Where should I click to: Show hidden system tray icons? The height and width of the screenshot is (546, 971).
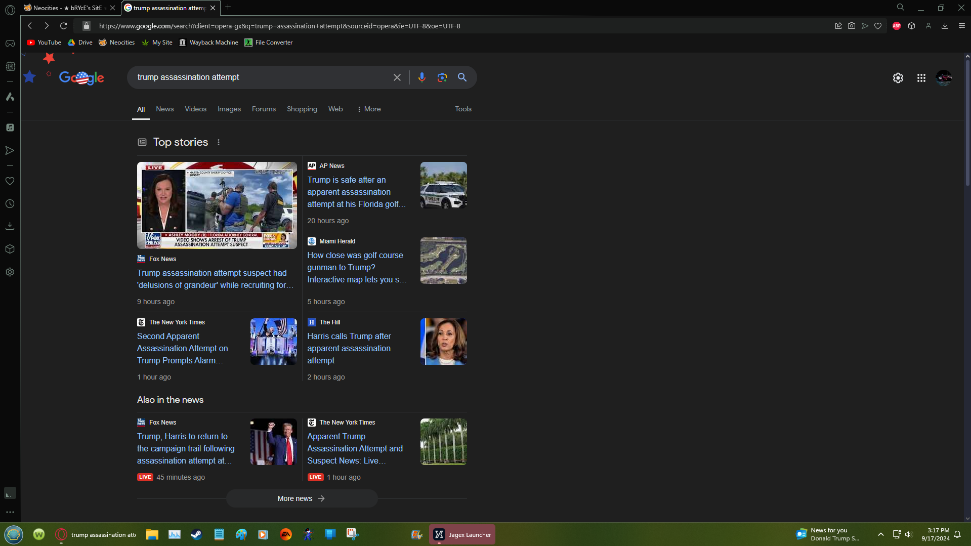coord(880,534)
